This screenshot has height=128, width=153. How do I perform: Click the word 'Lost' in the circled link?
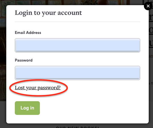[x=20, y=88]
